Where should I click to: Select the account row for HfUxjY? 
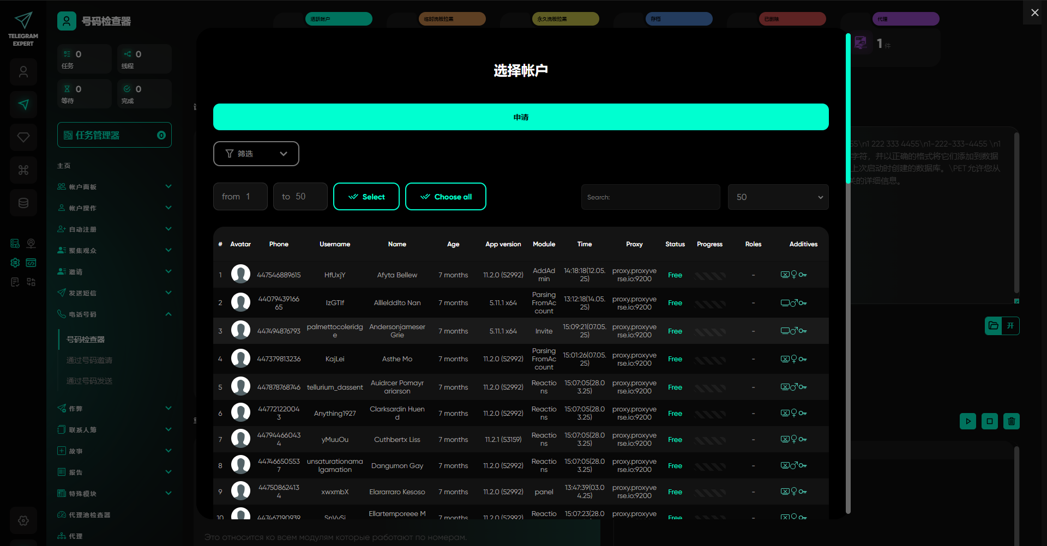pyautogui.click(x=334, y=275)
